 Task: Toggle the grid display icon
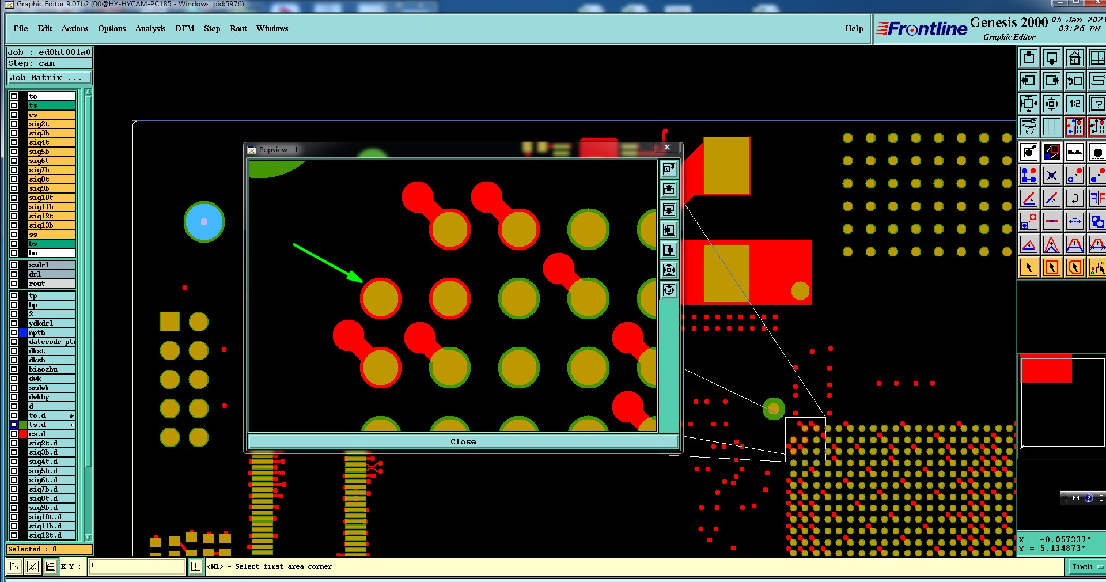1052,126
